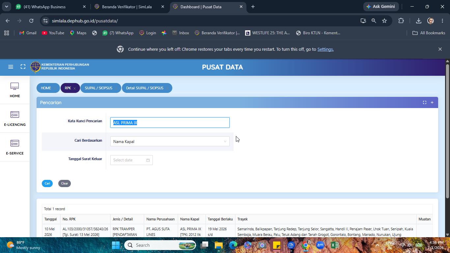Open E-SERVICE in the sidebar
The width and height of the screenshot is (450, 253).
click(x=14, y=147)
